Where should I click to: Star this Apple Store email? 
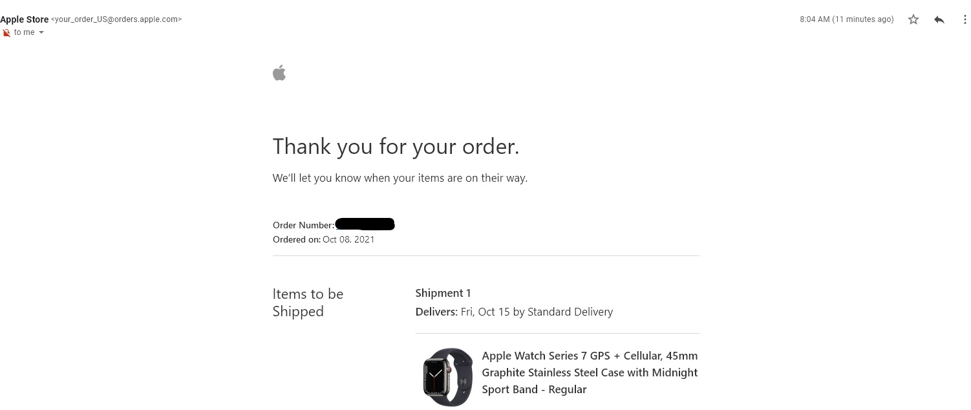point(913,19)
